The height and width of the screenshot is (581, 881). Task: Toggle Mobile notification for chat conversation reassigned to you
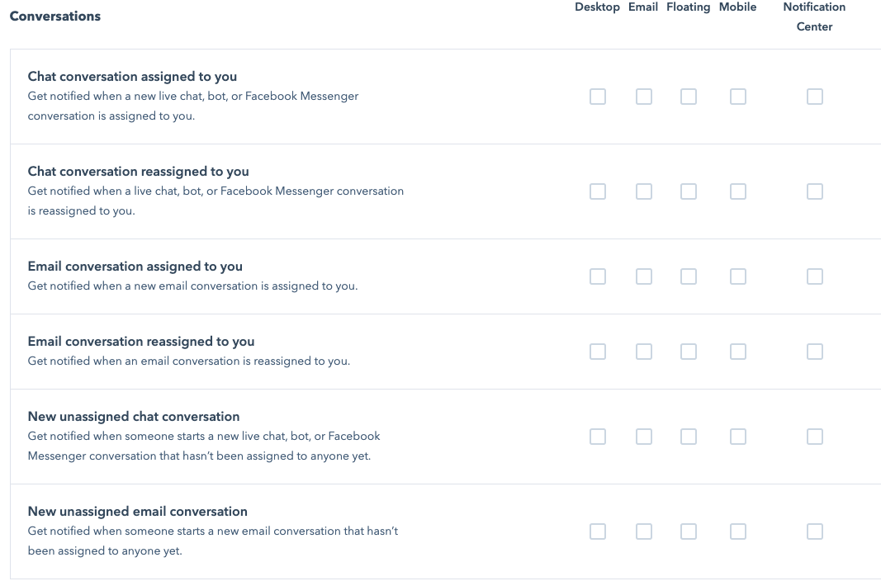point(737,191)
